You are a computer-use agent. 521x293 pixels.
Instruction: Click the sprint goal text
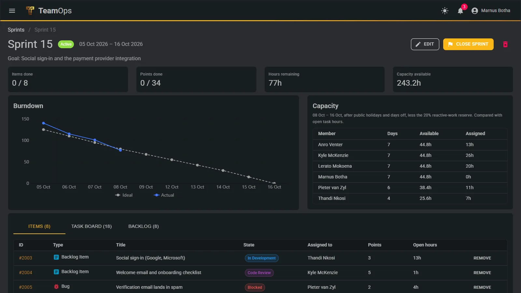click(x=74, y=59)
